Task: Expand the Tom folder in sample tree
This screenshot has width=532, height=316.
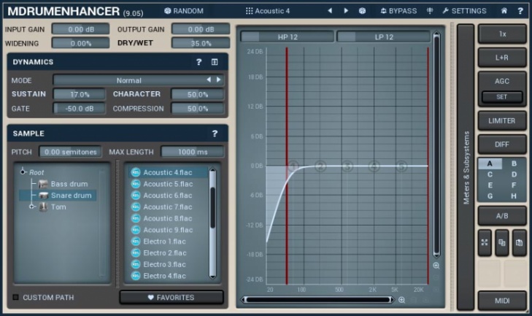Action: click(x=32, y=207)
